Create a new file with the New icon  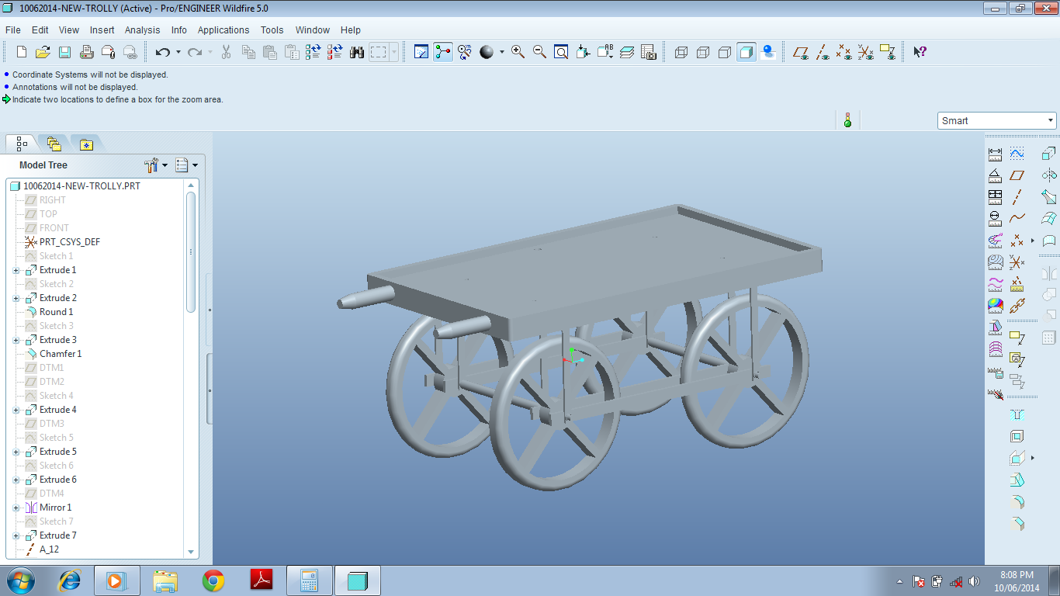click(x=22, y=52)
